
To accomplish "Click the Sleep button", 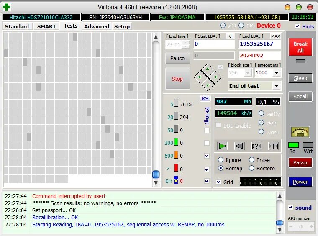I will point(300,78).
